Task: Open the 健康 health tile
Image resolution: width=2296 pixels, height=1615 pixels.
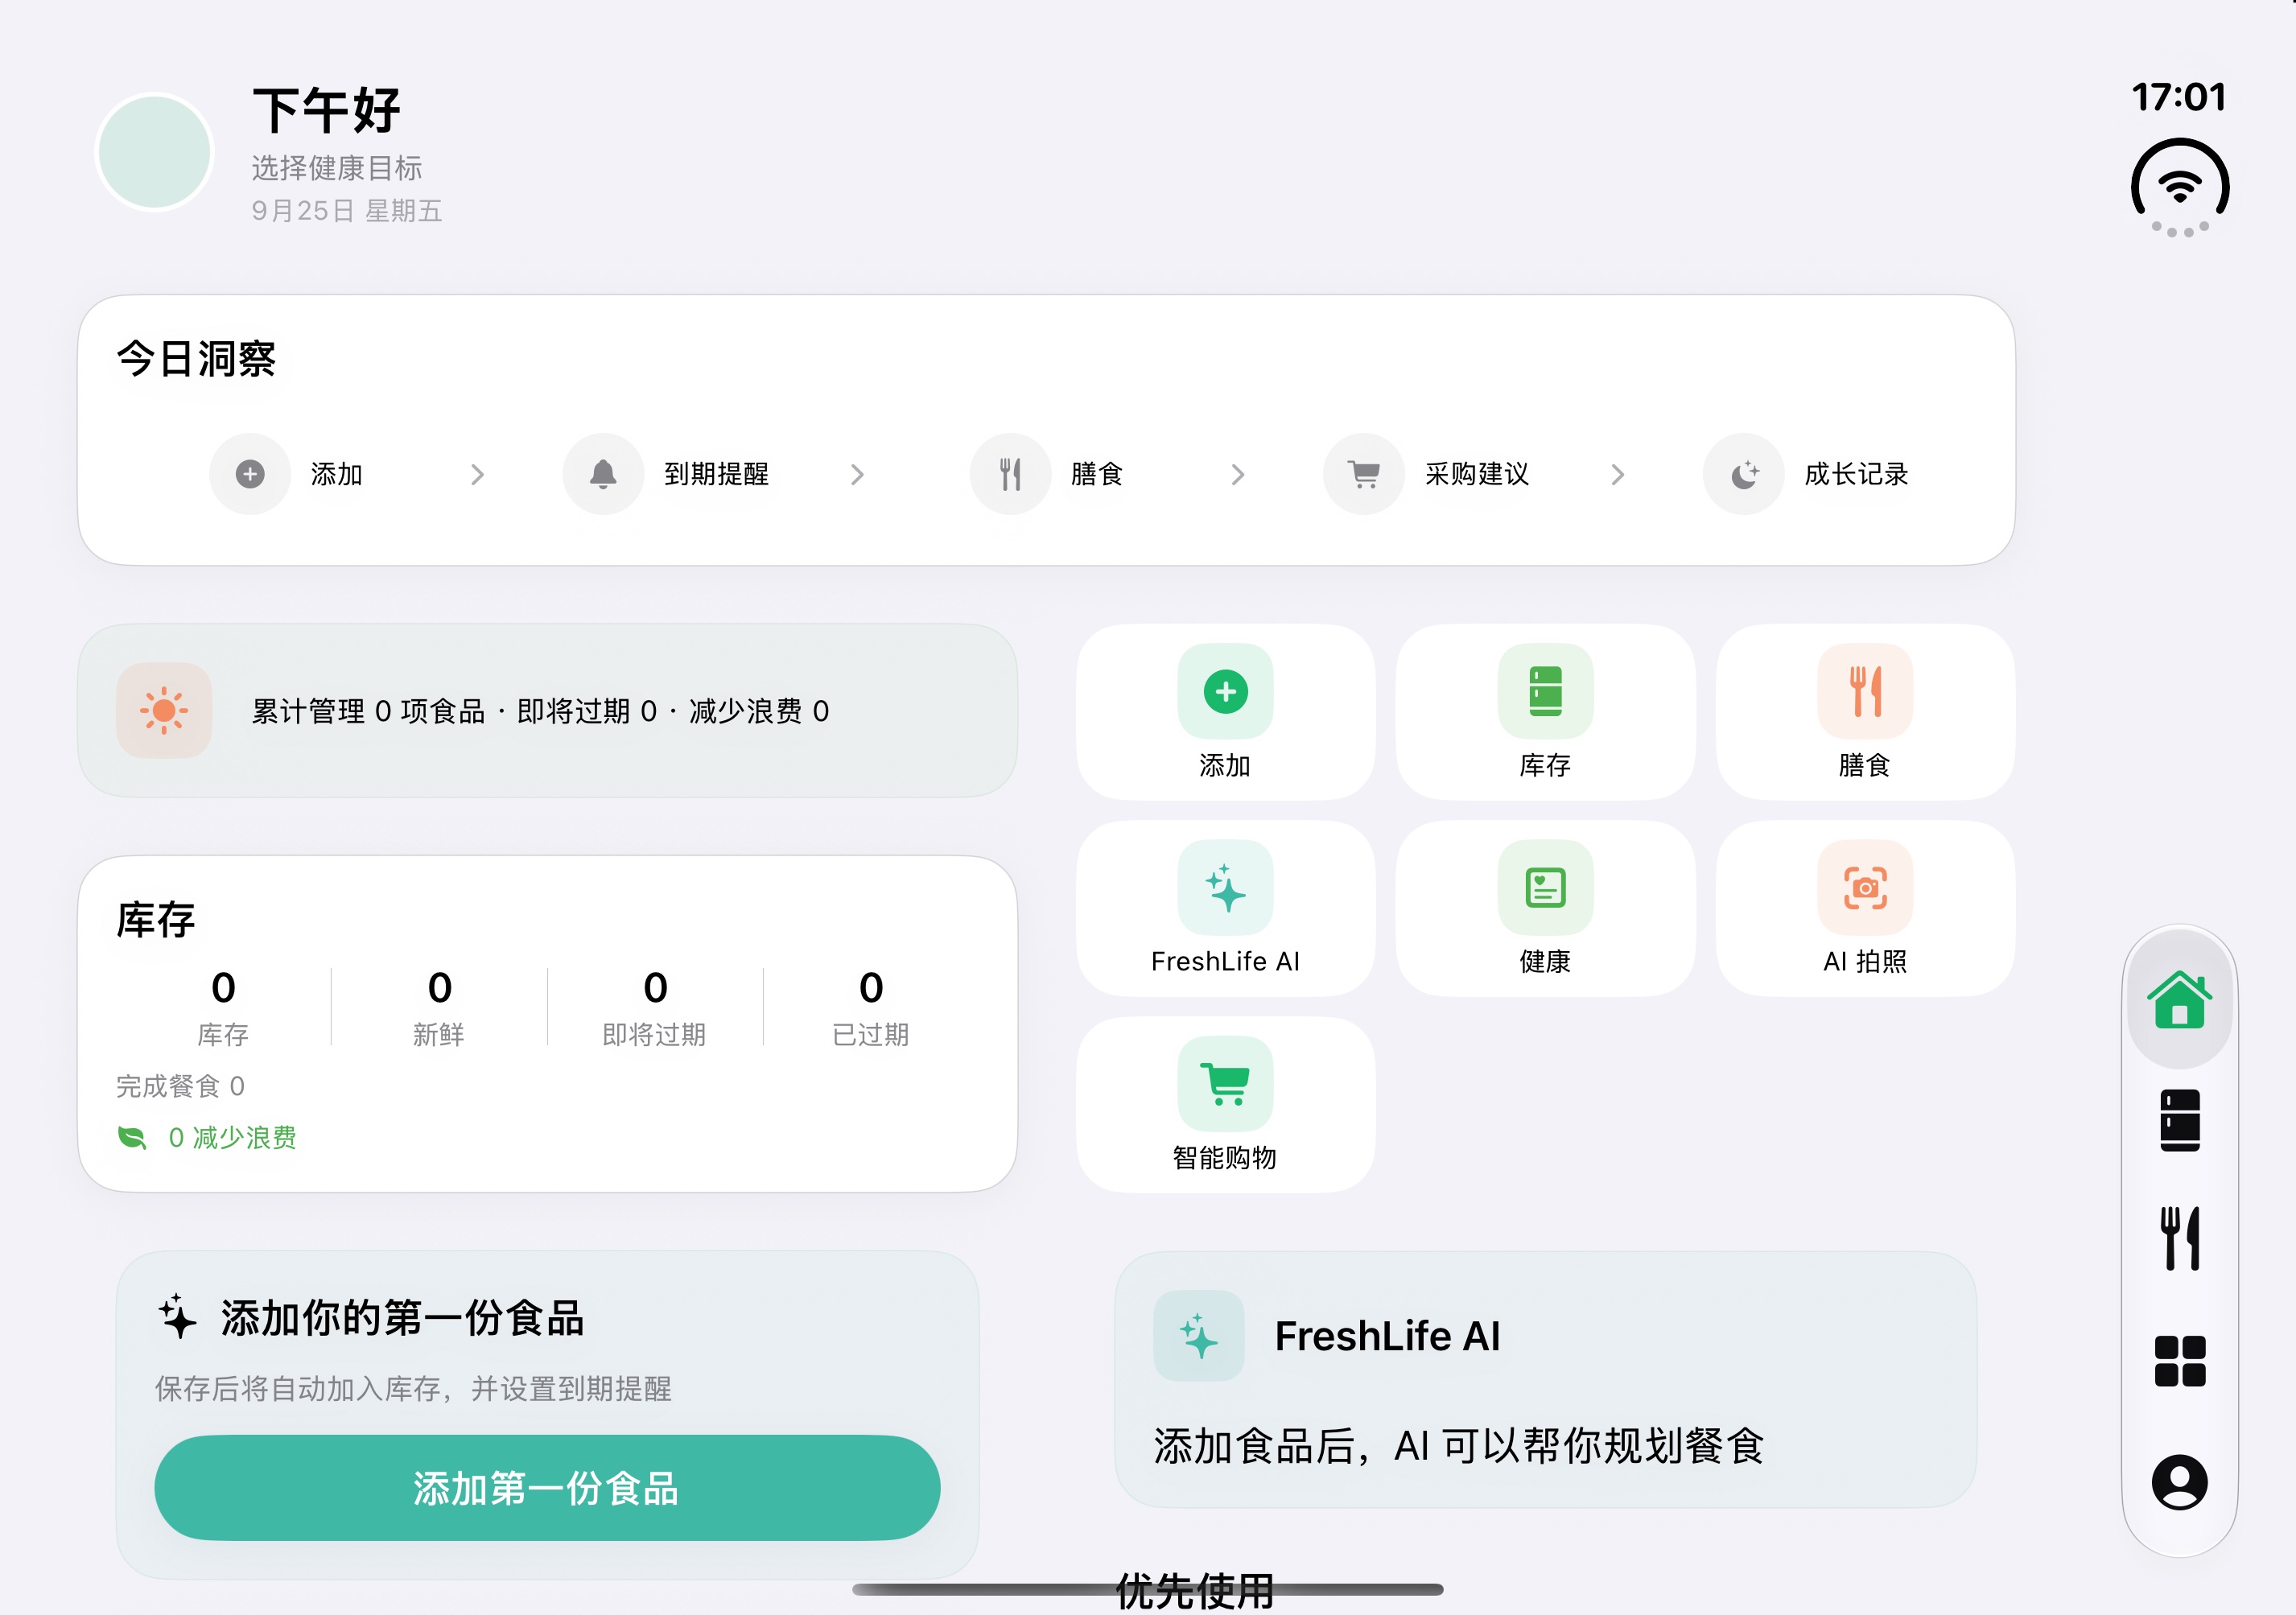Action: click(1545, 908)
